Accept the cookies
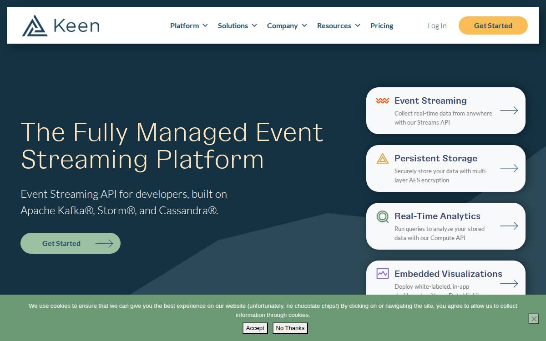 tap(255, 328)
